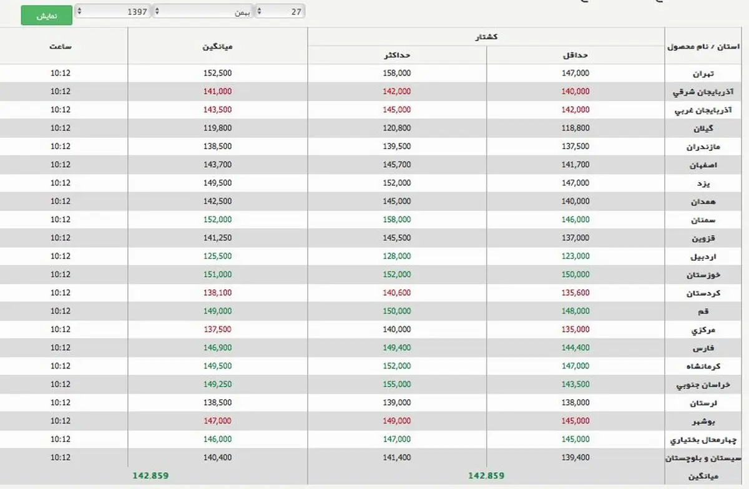Click the 120,800 maximum value
The image size is (749, 489).
click(397, 128)
